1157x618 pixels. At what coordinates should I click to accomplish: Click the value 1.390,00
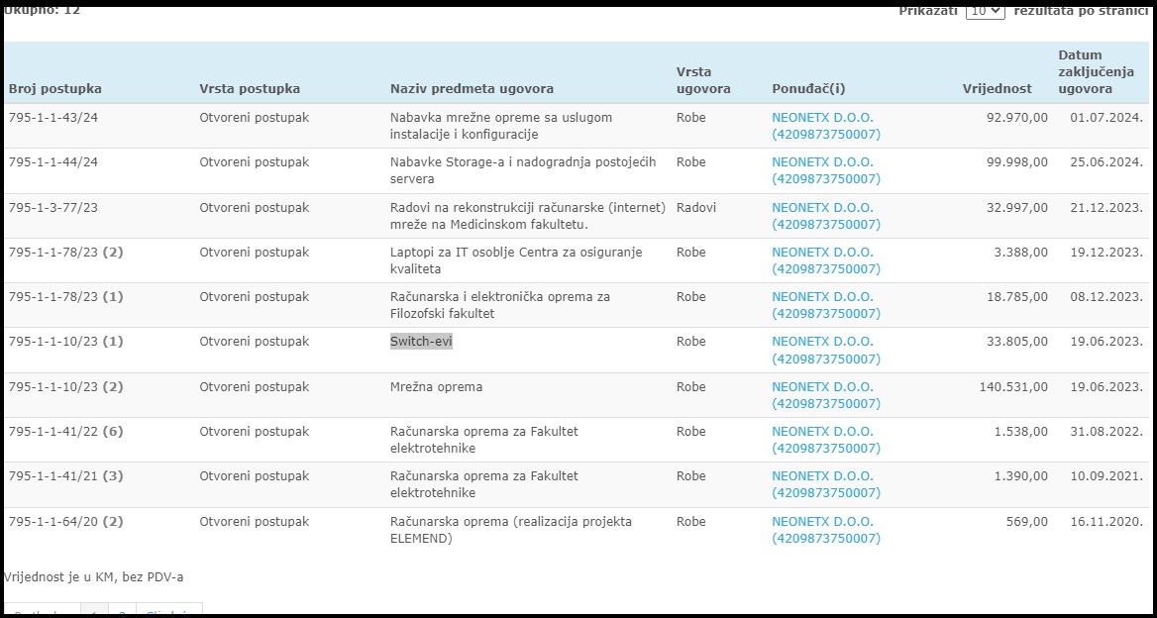[x=1020, y=477]
